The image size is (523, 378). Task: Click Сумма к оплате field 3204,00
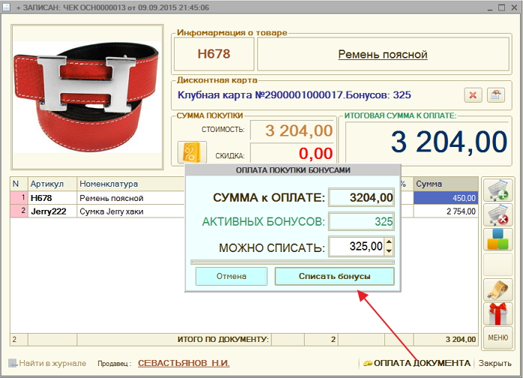tap(361, 197)
